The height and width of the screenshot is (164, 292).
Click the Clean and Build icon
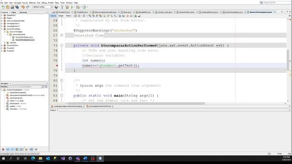pyautogui.click(x=67, y=7)
